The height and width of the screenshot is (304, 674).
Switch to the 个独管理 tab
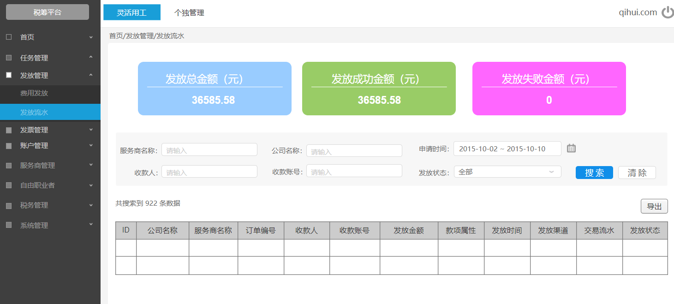[189, 13]
